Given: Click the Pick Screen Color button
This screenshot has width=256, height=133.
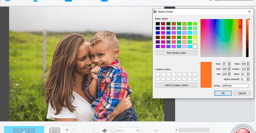Looking at the screenshot, I should pos(176,53).
